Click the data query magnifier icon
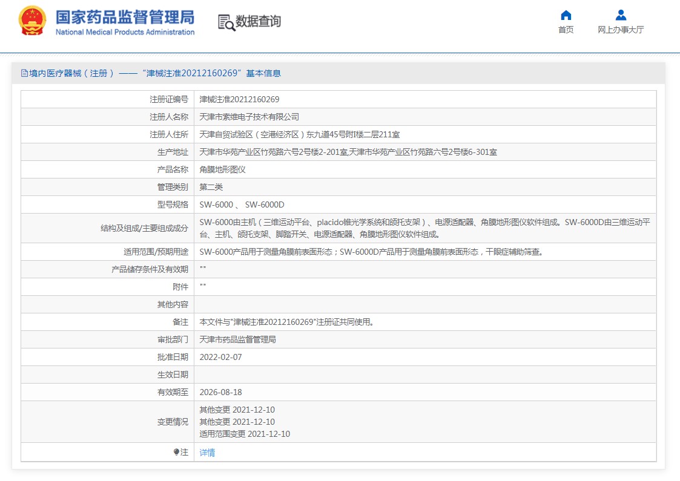The width and height of the screenshot is (680, 481). point(226,22)
